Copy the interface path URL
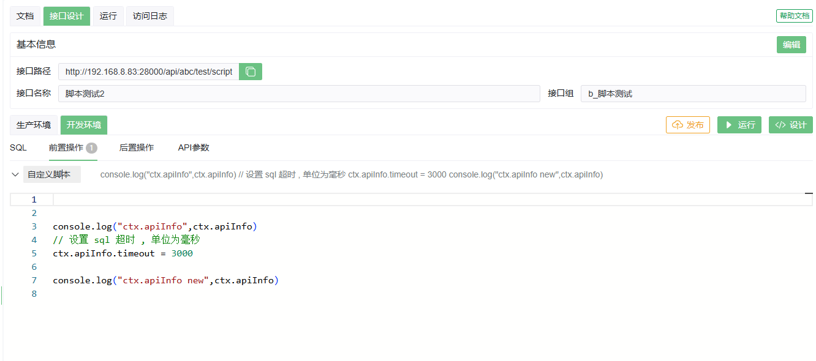This screenshot has width=816, height=361. (250, 72)
